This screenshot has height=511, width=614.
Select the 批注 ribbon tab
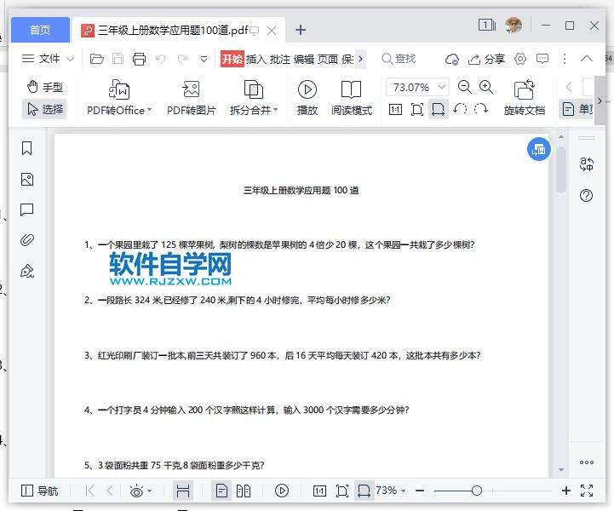(x=280, y=59)
